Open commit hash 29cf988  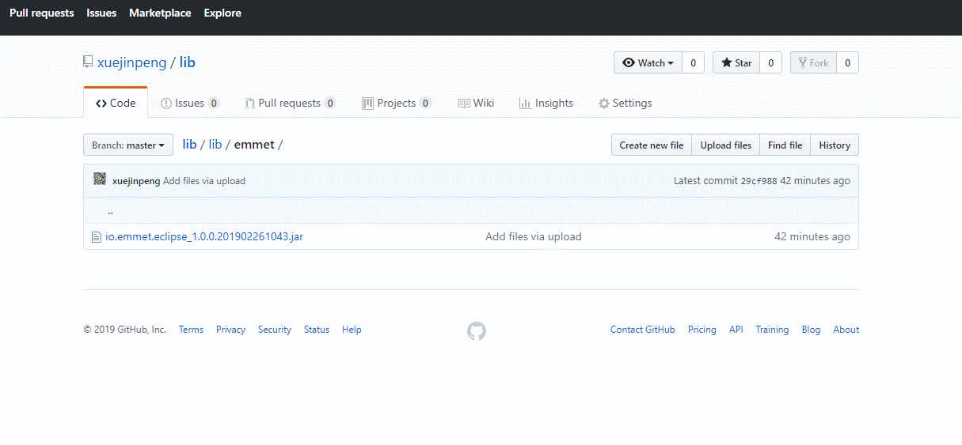(x=759, y=181)
